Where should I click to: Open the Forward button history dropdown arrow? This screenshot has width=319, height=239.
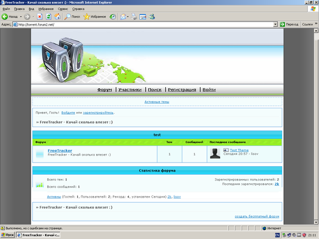(33, 16)
